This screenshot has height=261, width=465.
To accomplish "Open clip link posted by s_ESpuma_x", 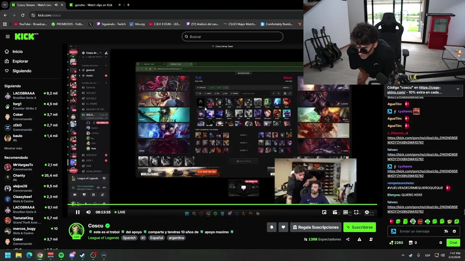I will coord(422,140).
